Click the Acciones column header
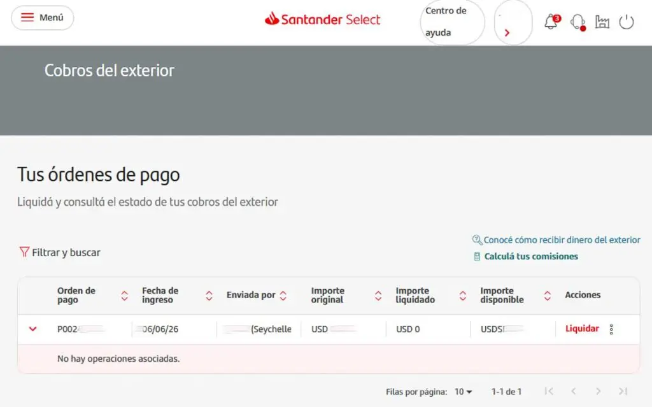 583,295
